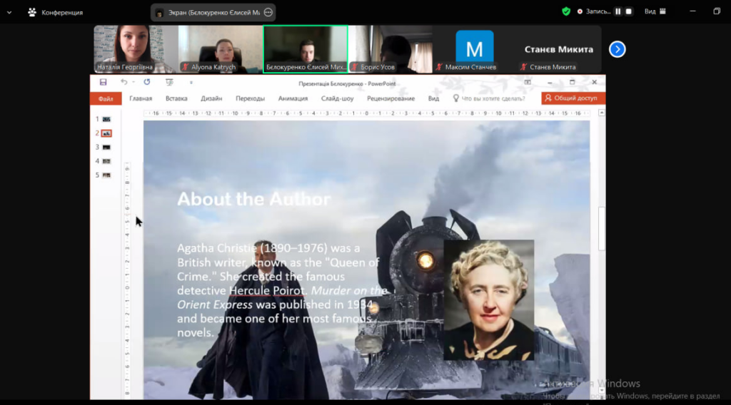Select Белокуренко Єлисей video thumbnail
731x405 pixels.
pyautogui.click(x=306, y=49)
